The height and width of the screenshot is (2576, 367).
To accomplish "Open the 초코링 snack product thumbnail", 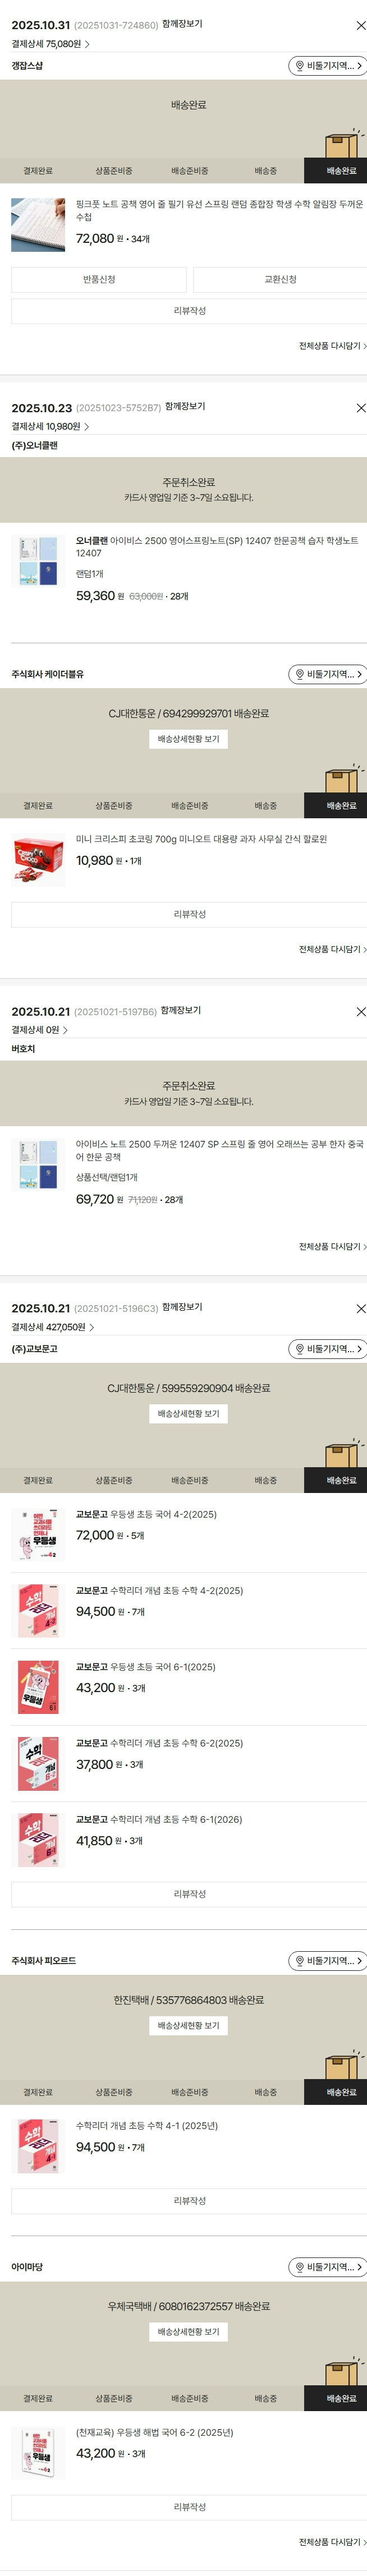I will (38, 860).
